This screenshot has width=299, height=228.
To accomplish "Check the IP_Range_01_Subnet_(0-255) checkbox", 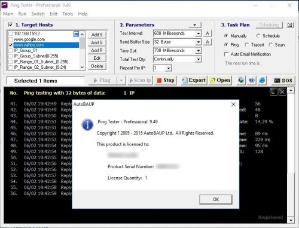I will pyautogui.click(x=11, y=62).
